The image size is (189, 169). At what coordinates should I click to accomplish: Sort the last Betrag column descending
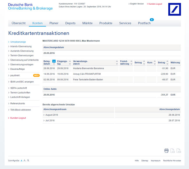coord(167,64)
